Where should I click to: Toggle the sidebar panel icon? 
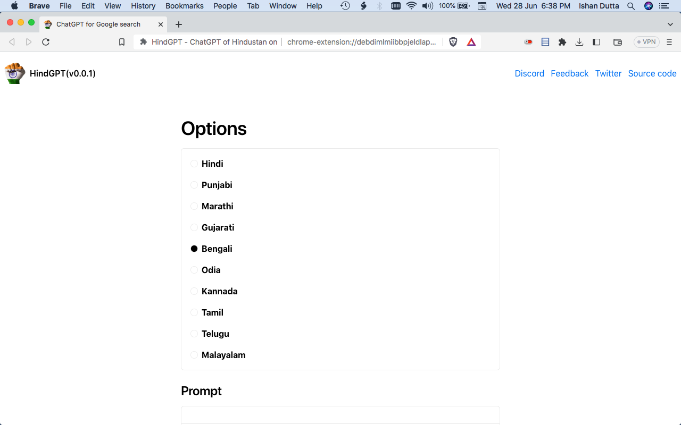(596, 42)
